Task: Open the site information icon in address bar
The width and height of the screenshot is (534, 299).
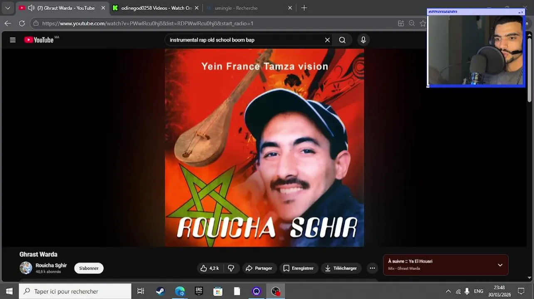Action: [x=36, y=23]
